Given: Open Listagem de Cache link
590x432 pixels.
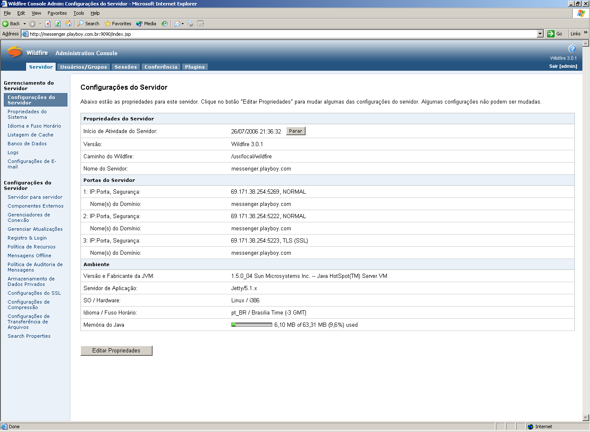Looking at the screenshot, I should coord(30,135).
